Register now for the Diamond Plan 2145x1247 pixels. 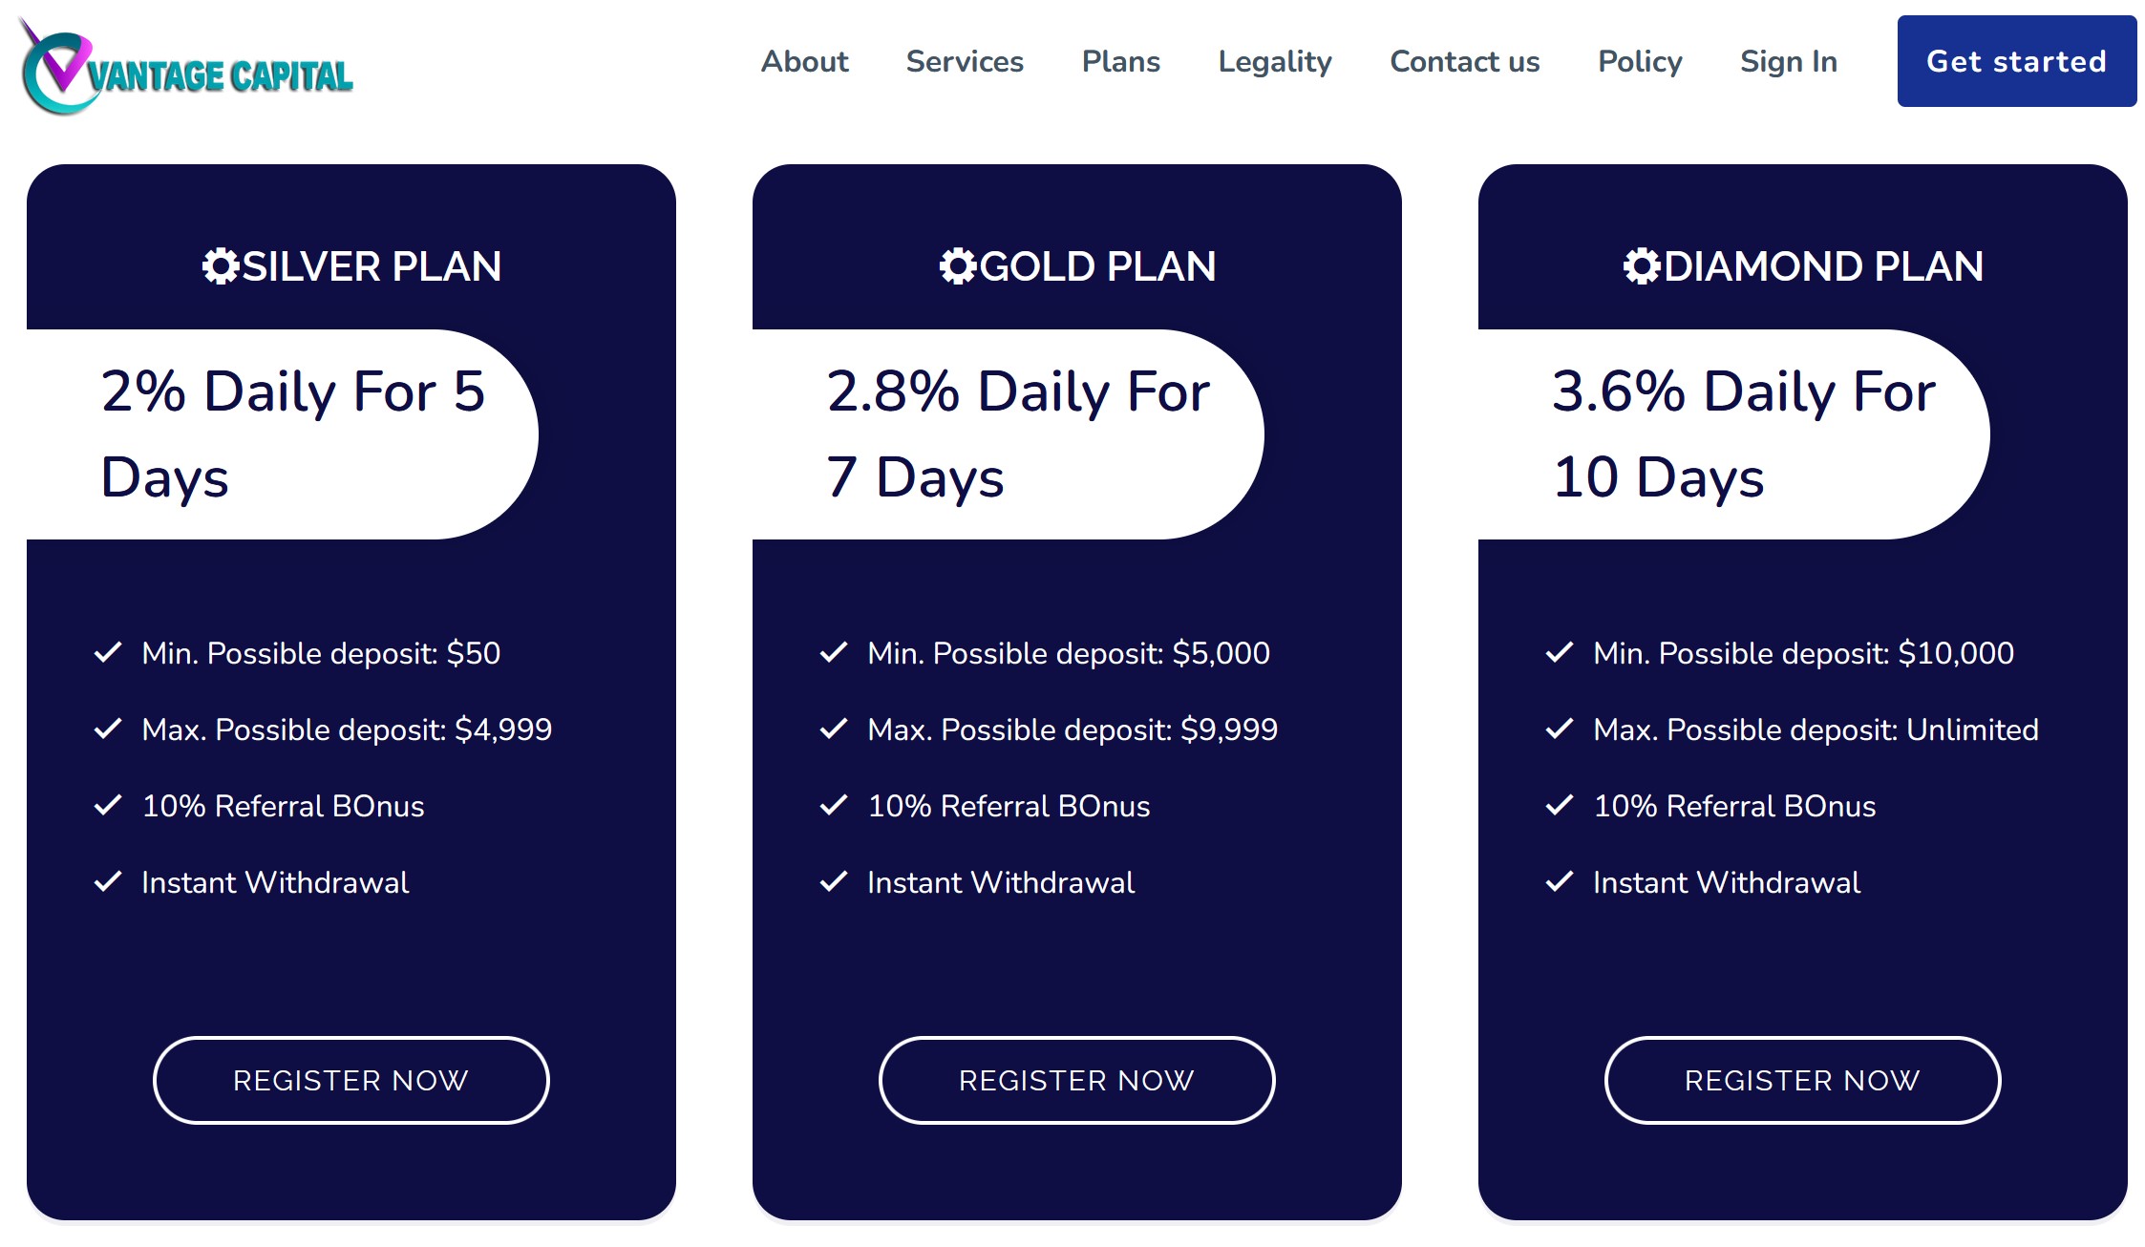[1802, 1080]
